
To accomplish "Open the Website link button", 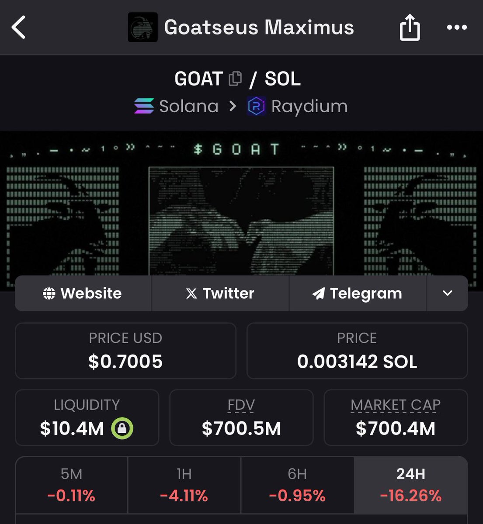I will click(83, 293).
